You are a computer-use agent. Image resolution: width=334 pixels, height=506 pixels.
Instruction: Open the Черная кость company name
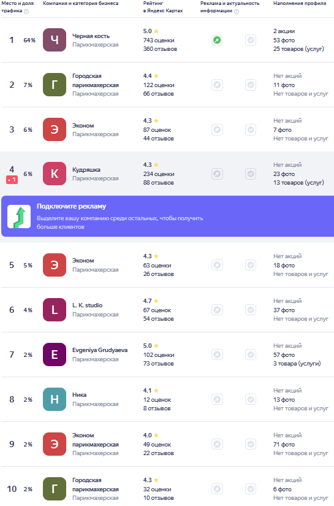[91, 36]
